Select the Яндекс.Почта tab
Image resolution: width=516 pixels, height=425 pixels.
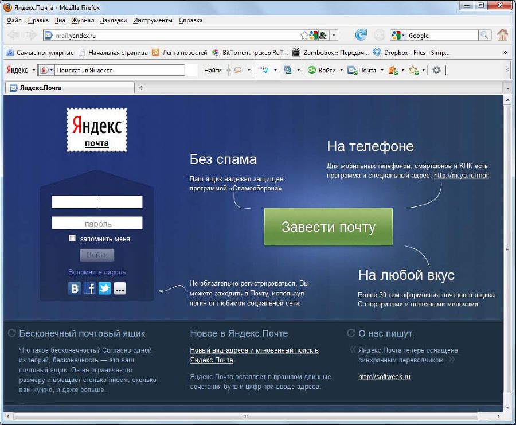point(40,88)
